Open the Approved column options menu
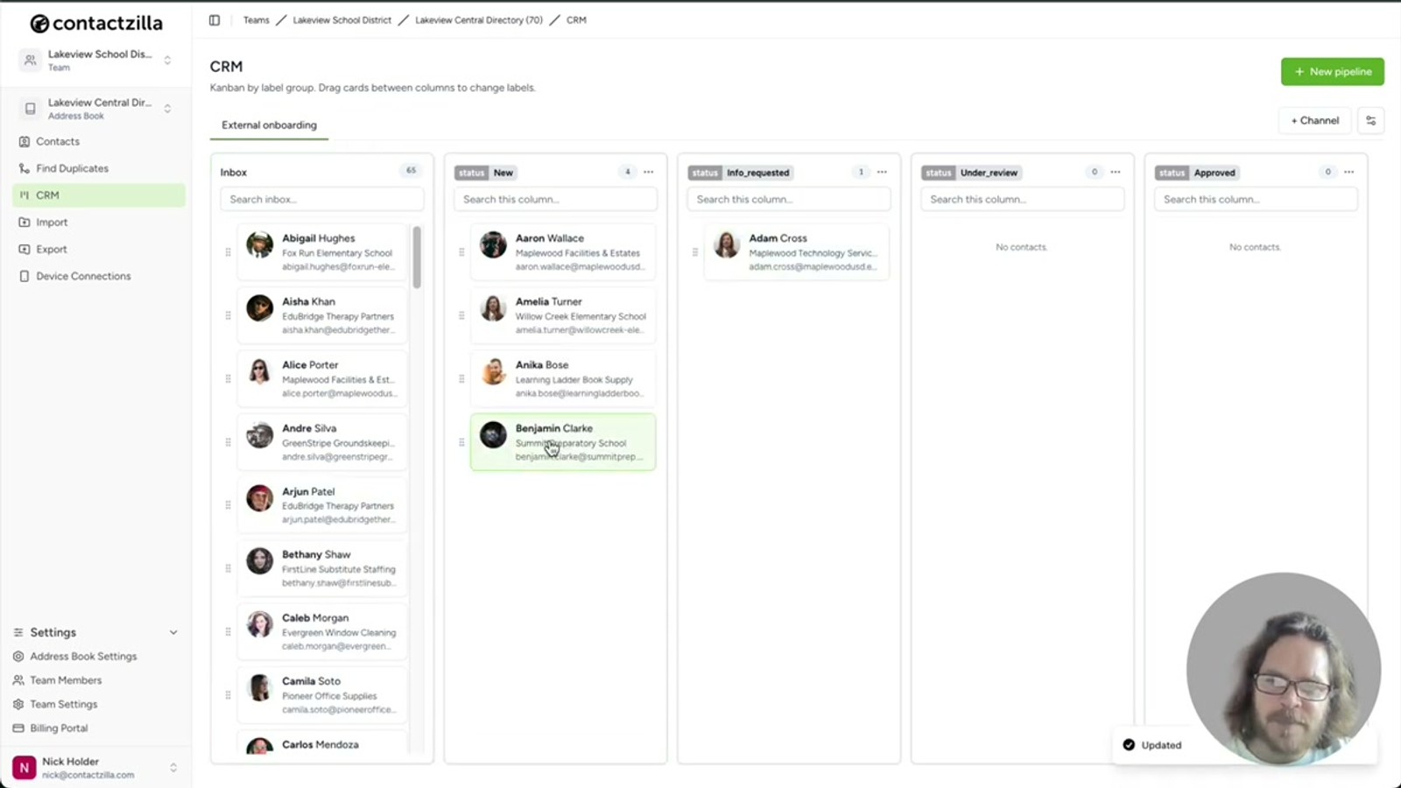 1349,172
